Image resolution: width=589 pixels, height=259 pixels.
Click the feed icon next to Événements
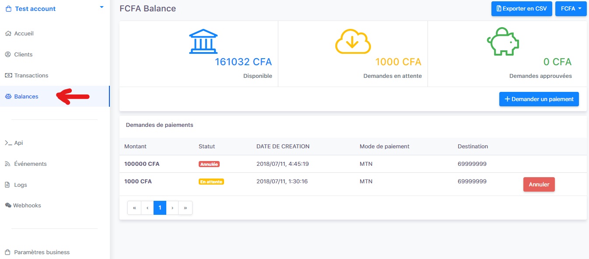8,164
